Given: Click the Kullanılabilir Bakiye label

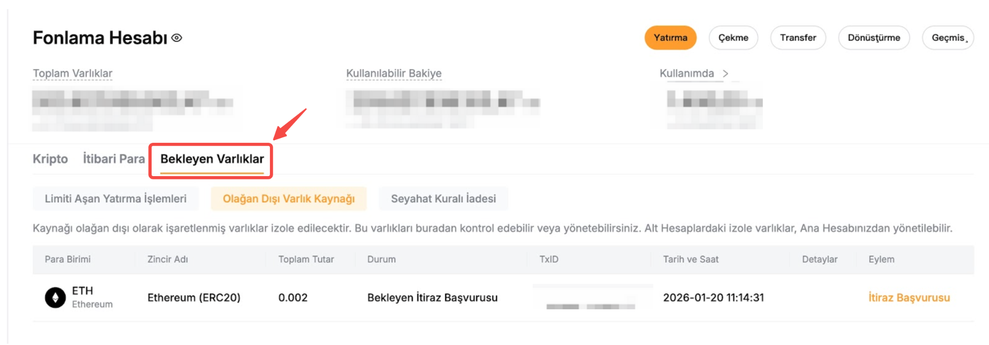Looking at the screenshot, I should (x=394, y=73).
